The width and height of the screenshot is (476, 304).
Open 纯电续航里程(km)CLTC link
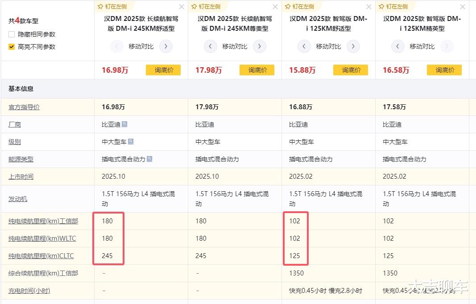click(x=41, y=256)
